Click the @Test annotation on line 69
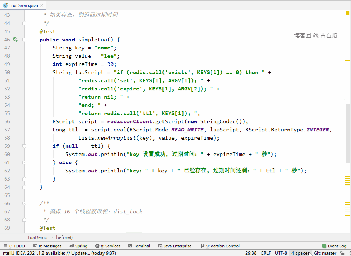This screenshot has width=351, height=256. (x=47, y=228)
